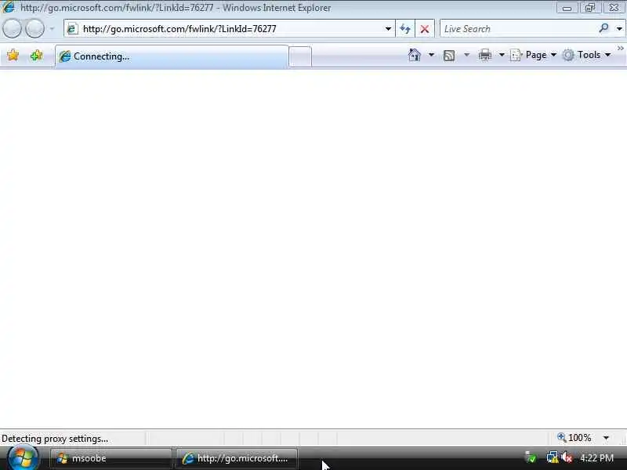Open the Page menu

click(534, 55)
